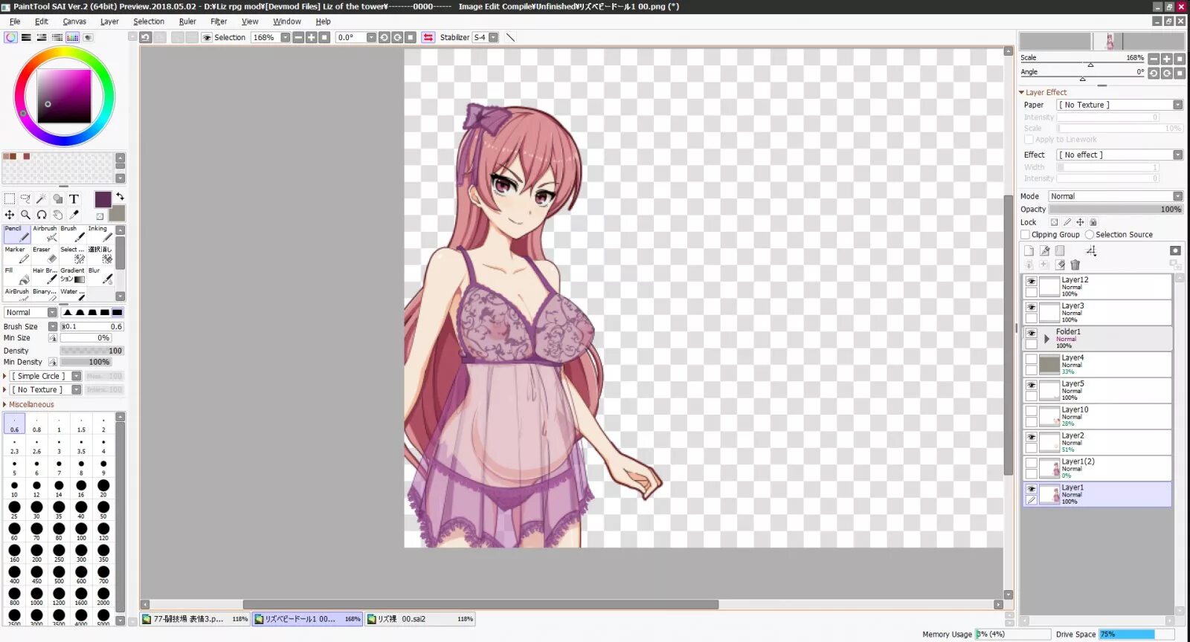
Task: Choose the Blur tool
Action: click(x=100, y=276)
